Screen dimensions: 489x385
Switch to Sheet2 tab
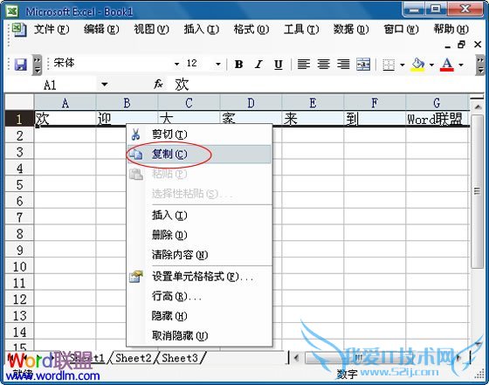(133, 358)
